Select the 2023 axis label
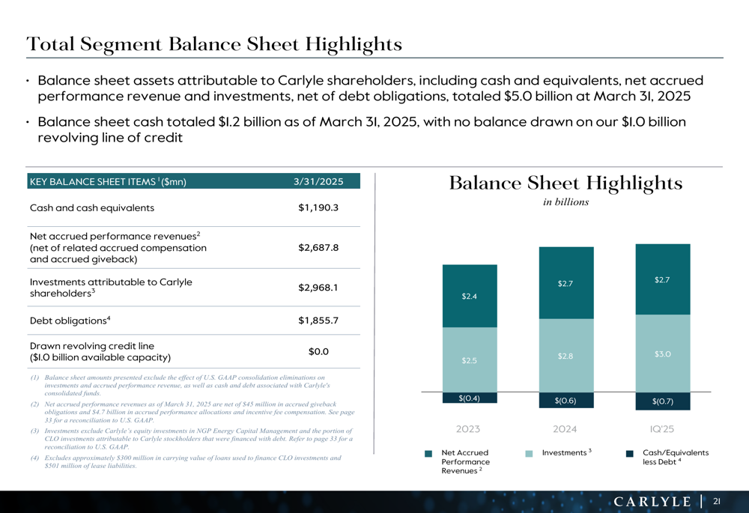This screenshot has width=749, height=513. click(468, 429)
